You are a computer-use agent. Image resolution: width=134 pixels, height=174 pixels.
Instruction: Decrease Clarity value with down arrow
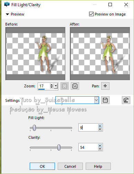click(100, 149)
